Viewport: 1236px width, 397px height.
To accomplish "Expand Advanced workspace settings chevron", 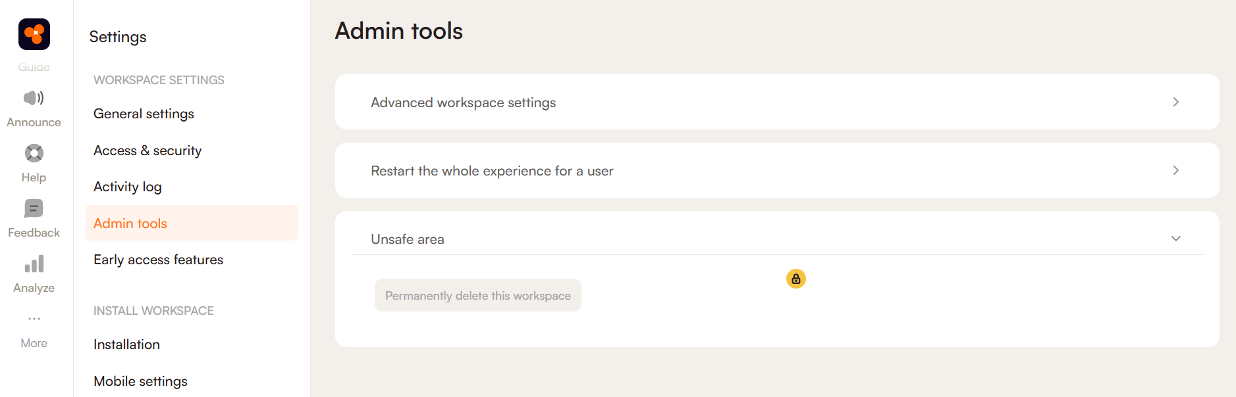I will pyautogui.click(x=1175, y=103).
